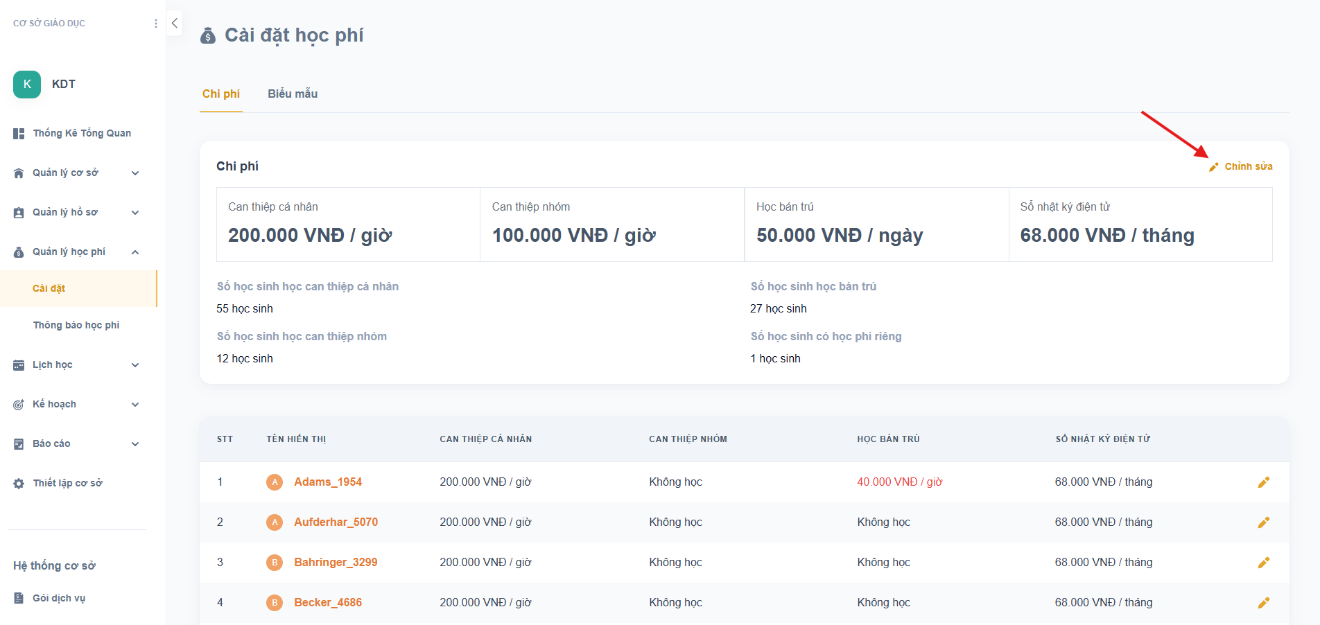The width and height of the screenshot is (1320, 625).
Task: Click the Chỉnh sửa edit button
Action: (1241, 166)
